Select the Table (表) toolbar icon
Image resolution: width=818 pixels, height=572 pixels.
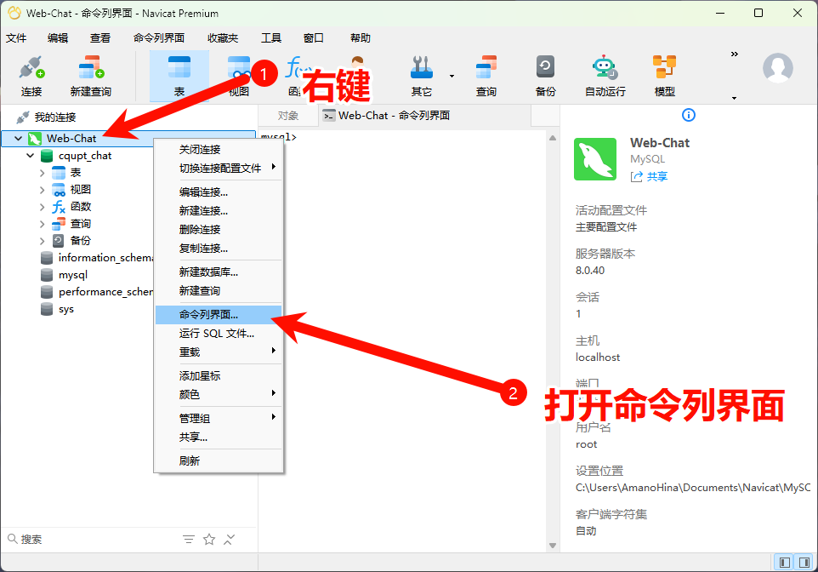pyautogui.click(x=179, y=76)
